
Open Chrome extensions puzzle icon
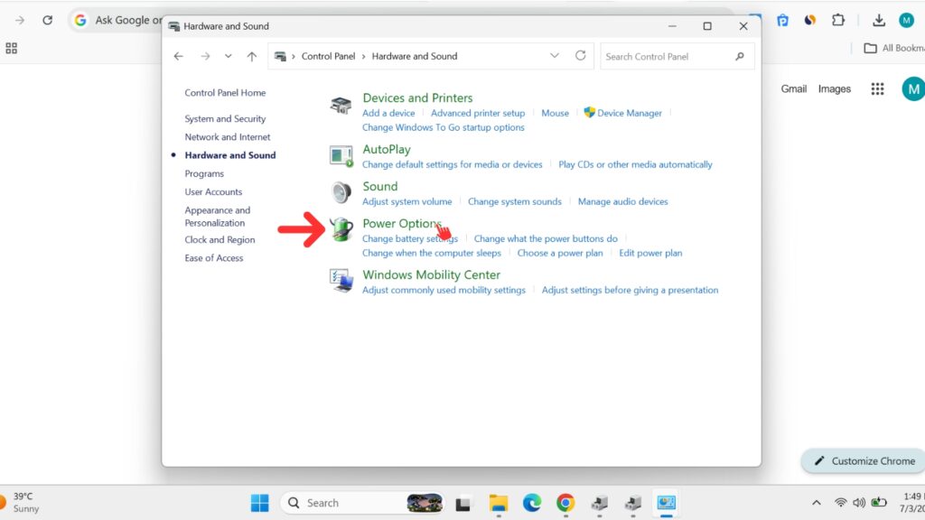coord(838,20)
